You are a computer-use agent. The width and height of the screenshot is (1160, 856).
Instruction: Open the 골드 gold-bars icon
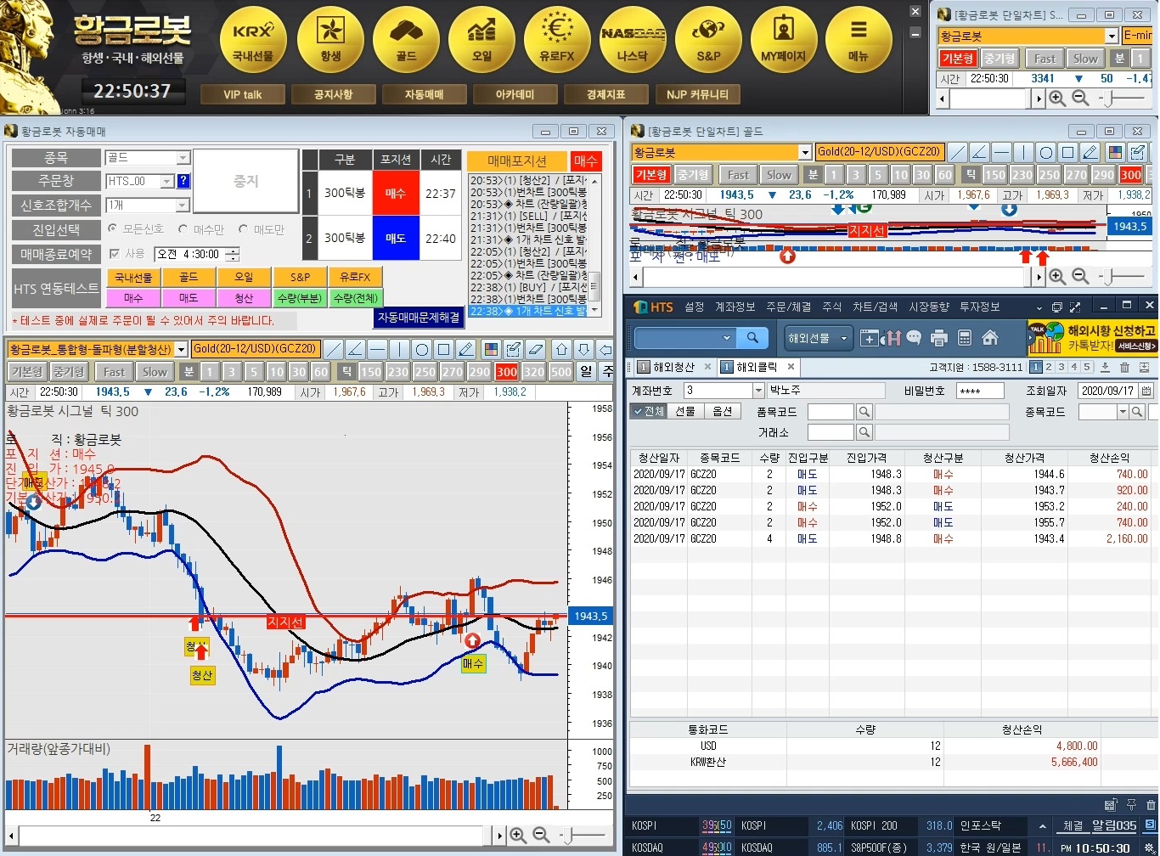pos(406,39)
